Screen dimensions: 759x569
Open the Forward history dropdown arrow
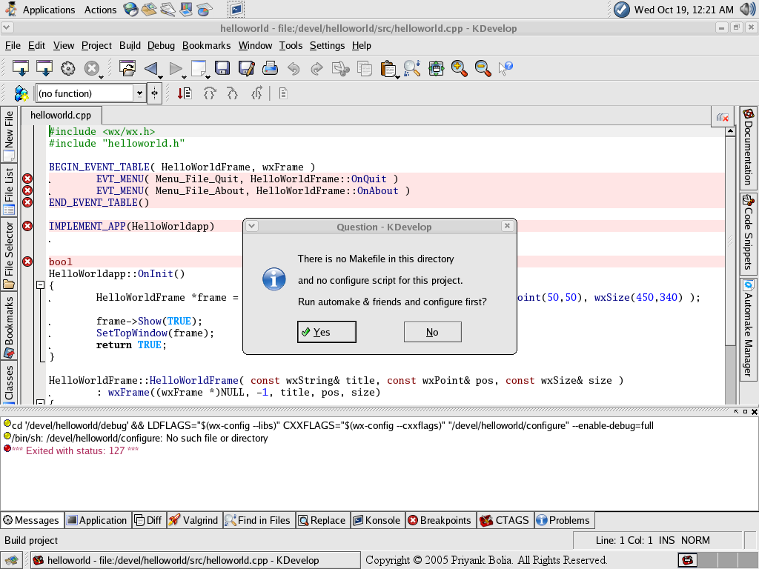185,77
